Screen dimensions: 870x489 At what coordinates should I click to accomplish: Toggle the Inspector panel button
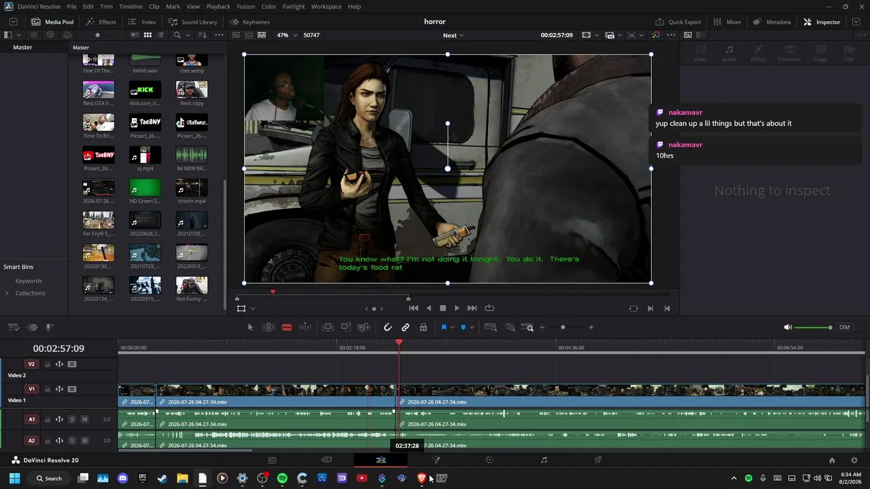(x=822, y=22)
